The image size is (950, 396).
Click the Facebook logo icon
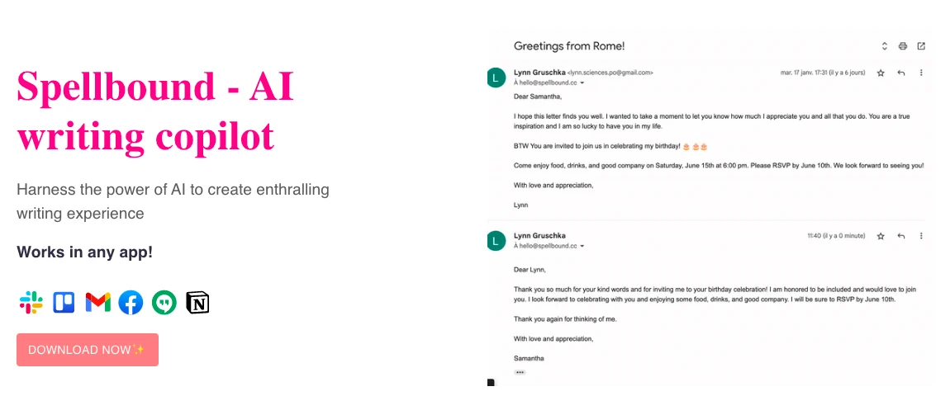pyautogui.click(x=131, y=303)
